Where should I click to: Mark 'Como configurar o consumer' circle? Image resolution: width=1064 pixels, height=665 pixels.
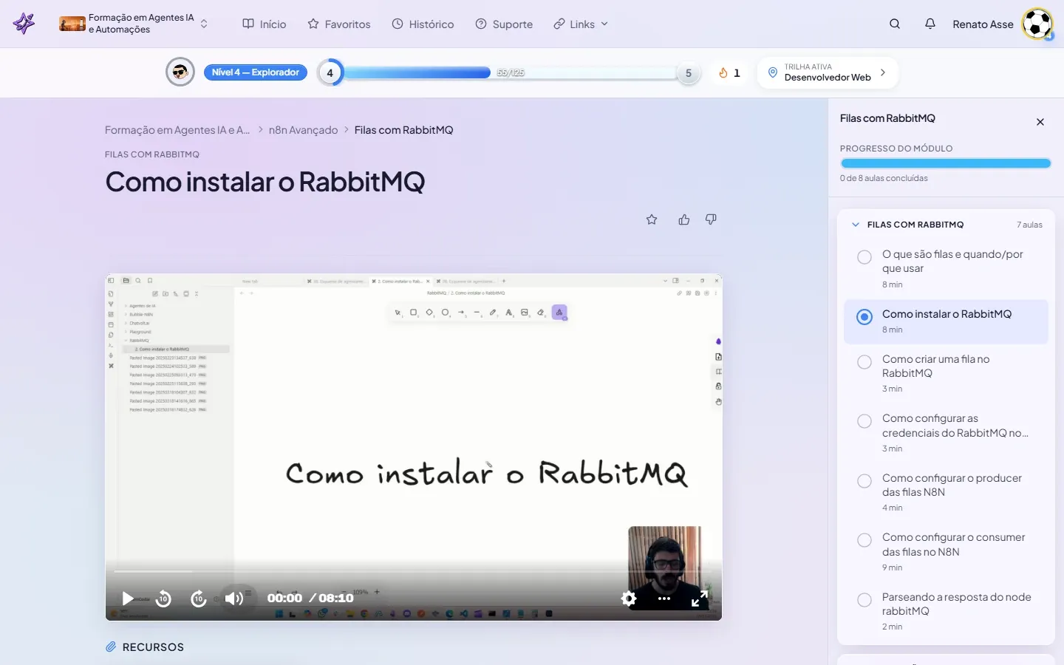[x=864, y=540]
